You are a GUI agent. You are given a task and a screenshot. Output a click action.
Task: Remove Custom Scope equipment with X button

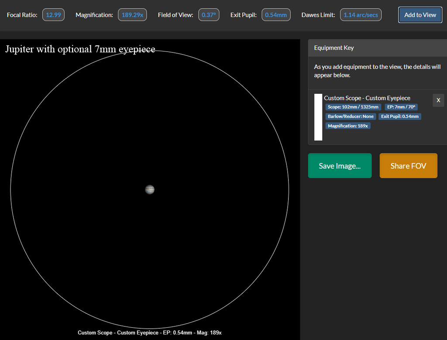click(x=438, y=100)
